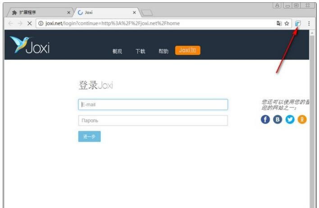Go forward with the forward arrow
Screen dimensions: 319x208
click(20, 23)
